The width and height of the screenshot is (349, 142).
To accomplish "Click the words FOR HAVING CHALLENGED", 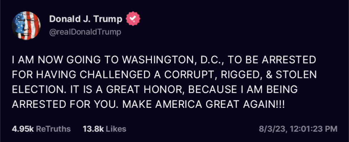I will [77, 75].
